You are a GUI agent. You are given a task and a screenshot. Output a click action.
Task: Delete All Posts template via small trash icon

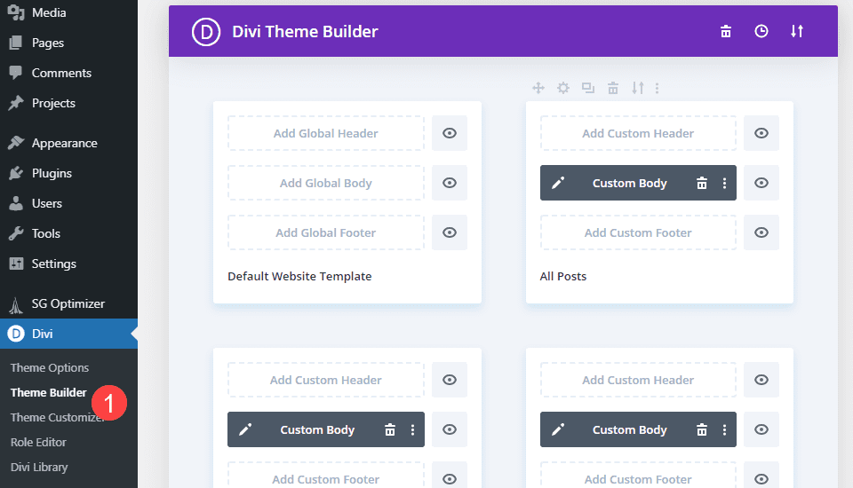click(613, 88)
